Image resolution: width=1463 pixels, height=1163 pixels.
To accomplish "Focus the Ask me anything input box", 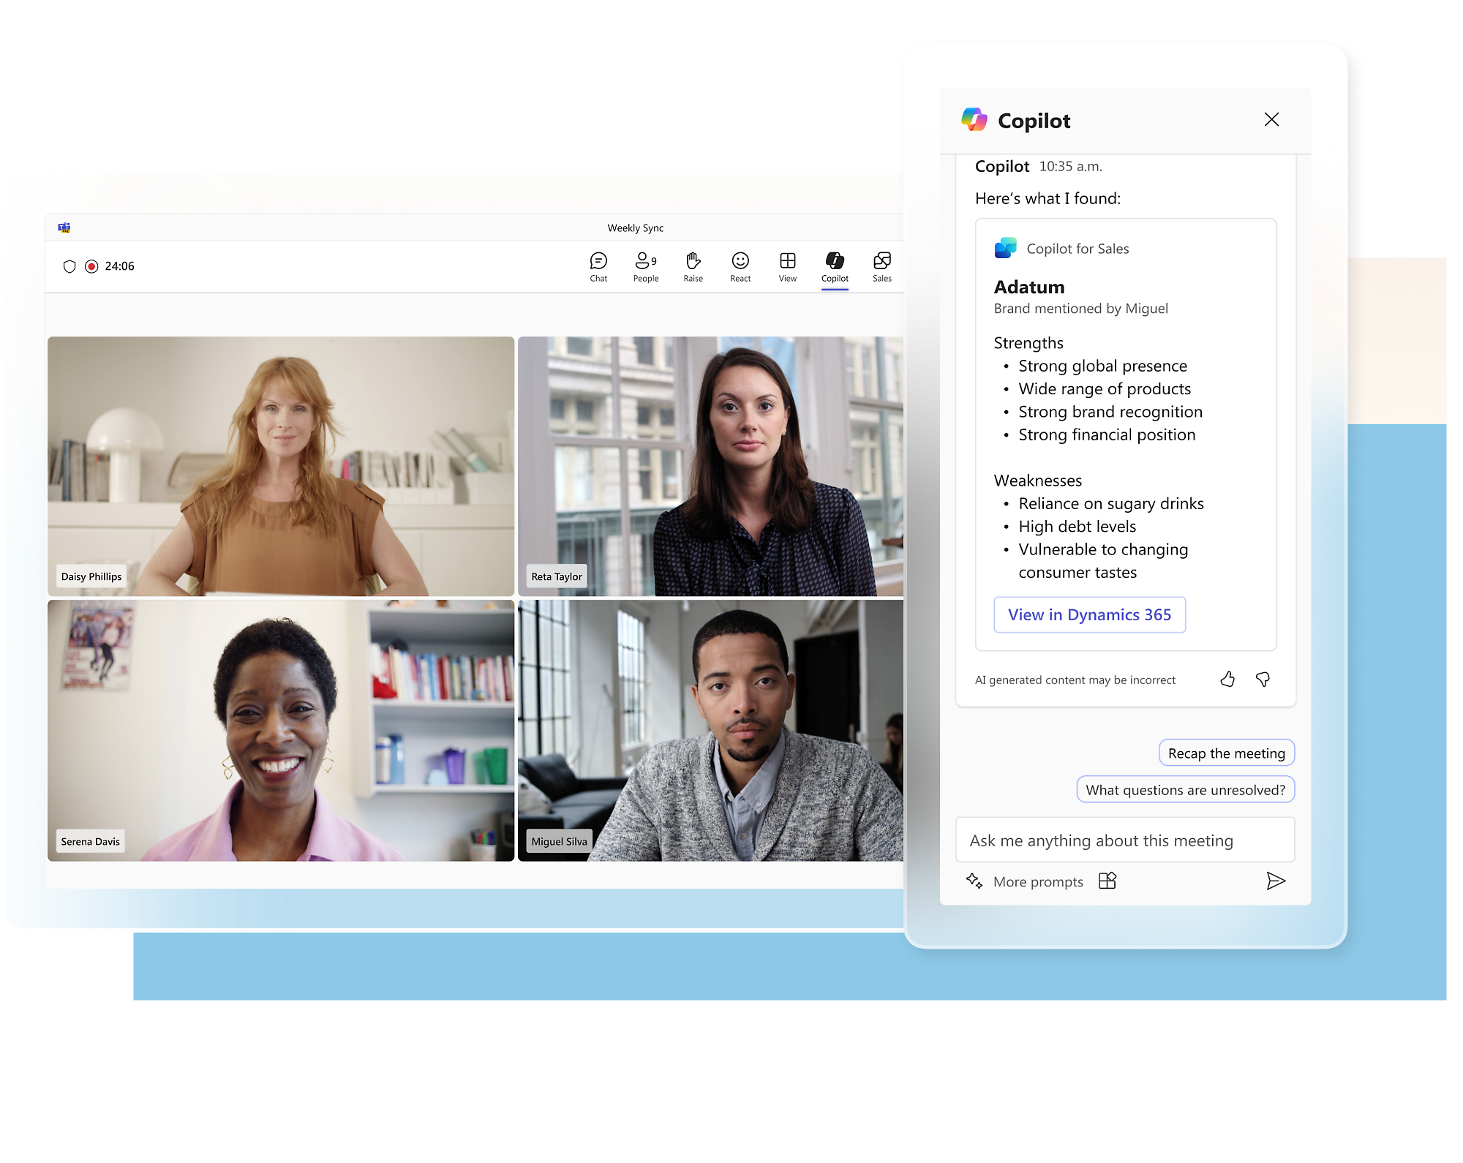I will pos(1125,840).
